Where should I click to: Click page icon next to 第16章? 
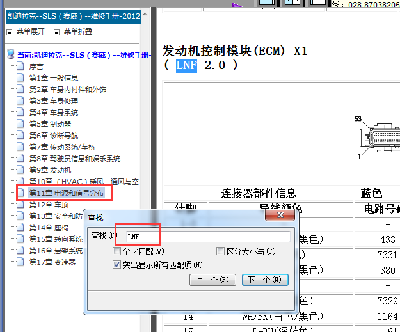click(x=20, y=250)
